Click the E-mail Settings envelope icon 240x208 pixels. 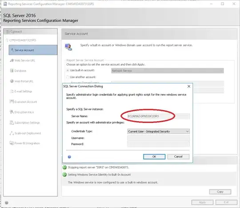[12, 91]
